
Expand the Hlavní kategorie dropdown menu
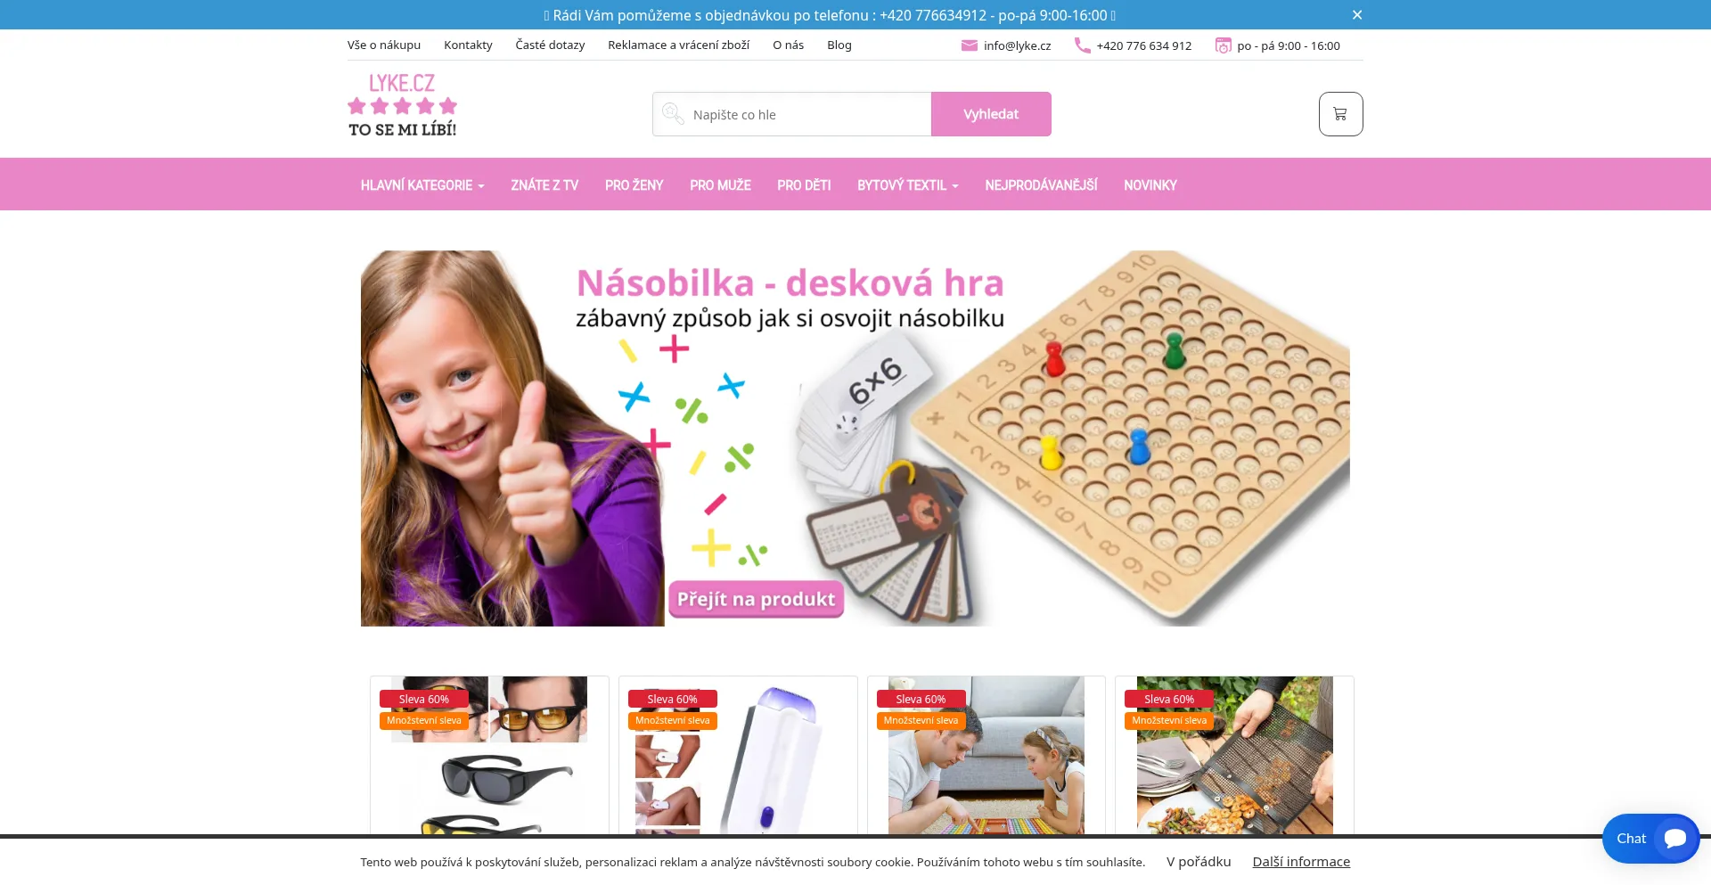(422, 185)
